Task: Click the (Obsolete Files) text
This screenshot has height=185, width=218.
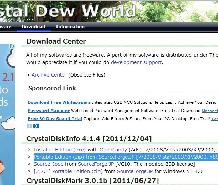Action: 87,75
